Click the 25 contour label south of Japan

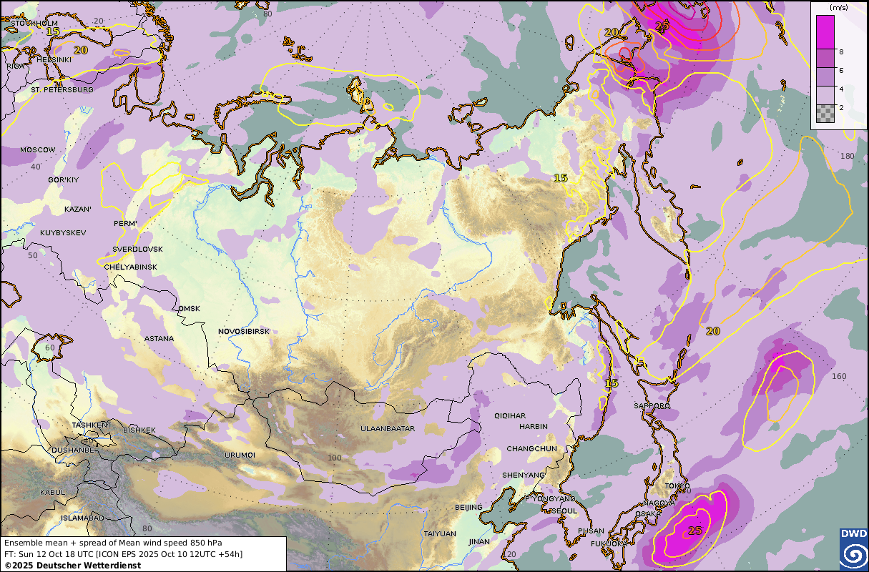point(694,531)
